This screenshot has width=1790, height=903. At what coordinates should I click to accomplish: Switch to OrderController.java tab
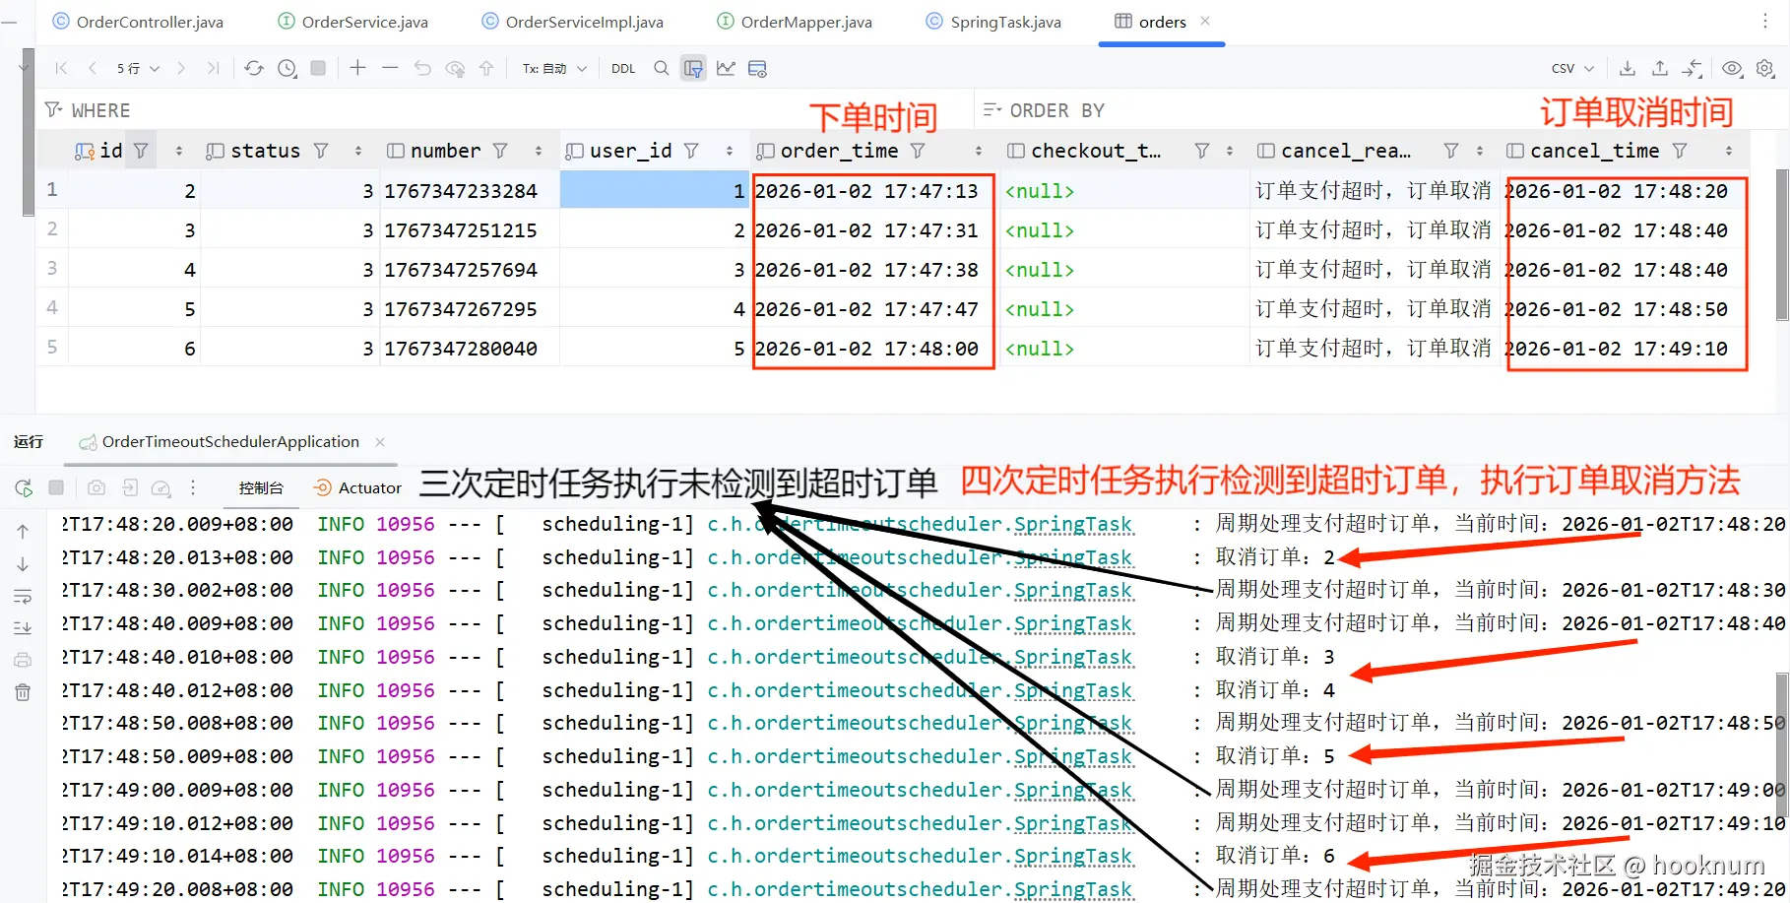138,22
